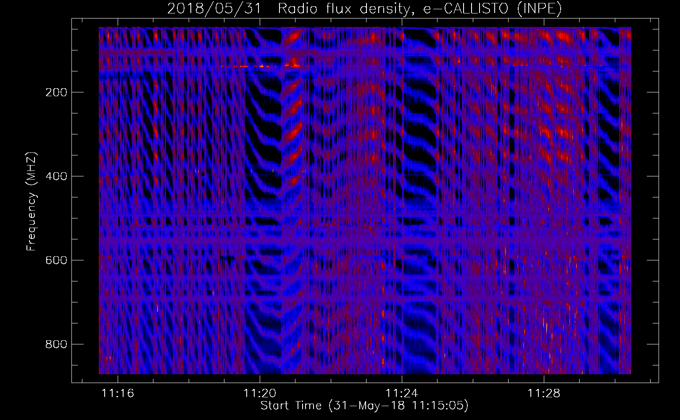
Task: Click the 400 MHz frequency tick label
Action: 56,176
